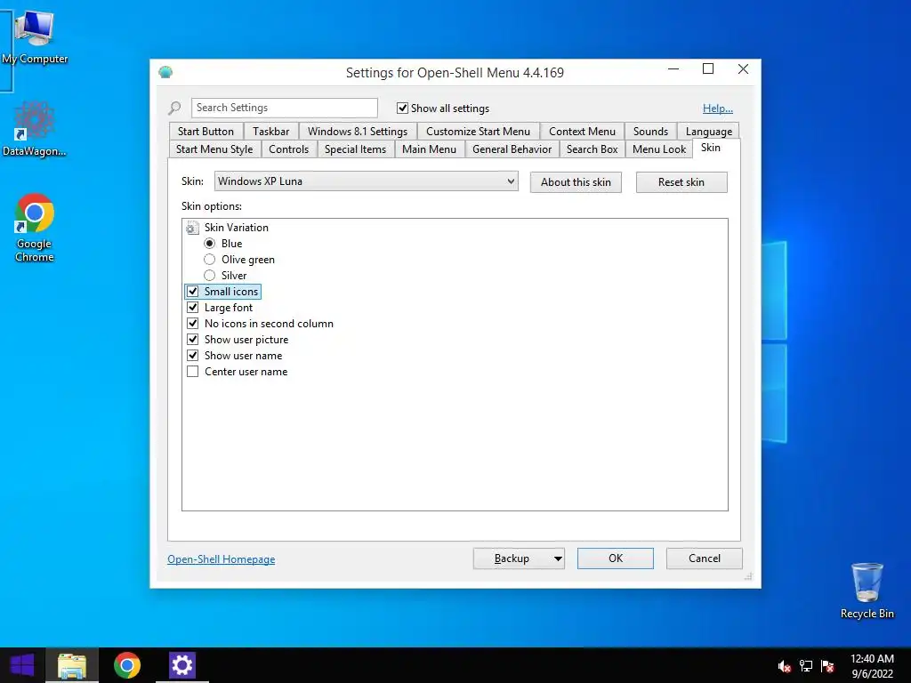The image size is (911, 683).
Task: Open the Controls tab
Action: tap(289, 149)
